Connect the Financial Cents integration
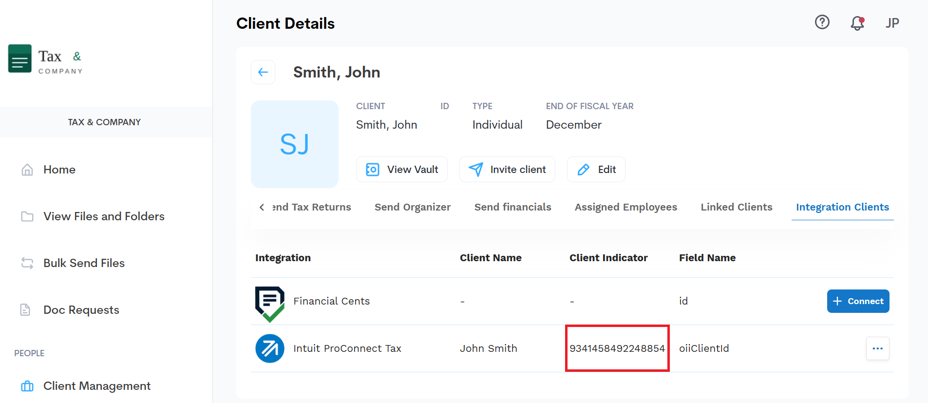The width and height of the screenshot is (928, 403). tap(858, 301)
